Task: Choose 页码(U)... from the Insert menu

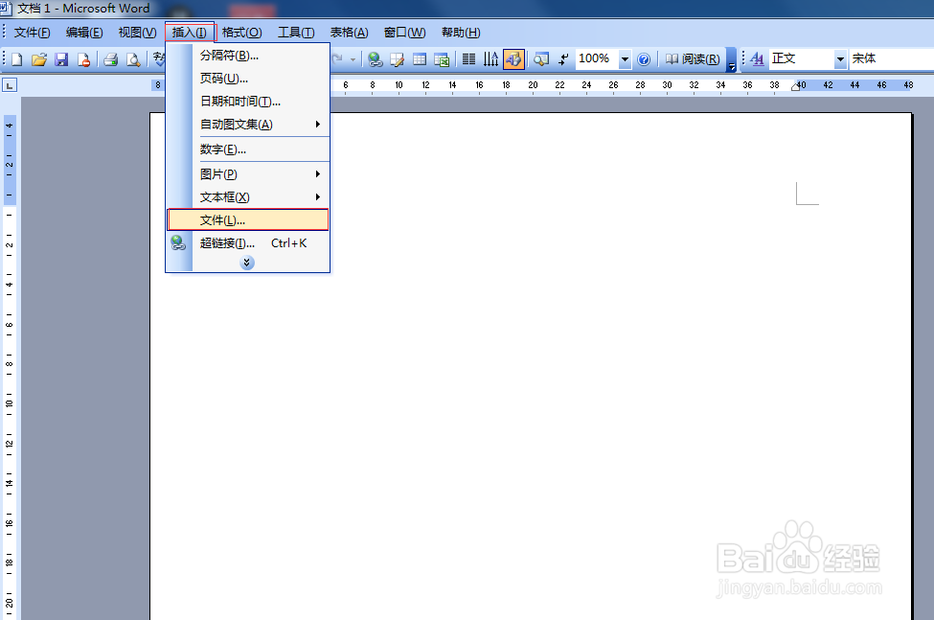Action: (248, 78)
